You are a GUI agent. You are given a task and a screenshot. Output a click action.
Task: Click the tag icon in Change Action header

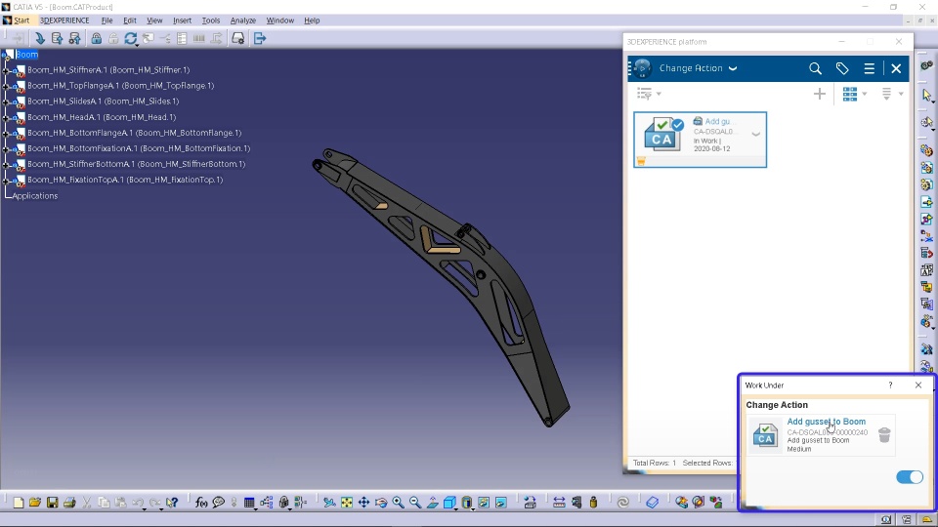tap(841, 68)
